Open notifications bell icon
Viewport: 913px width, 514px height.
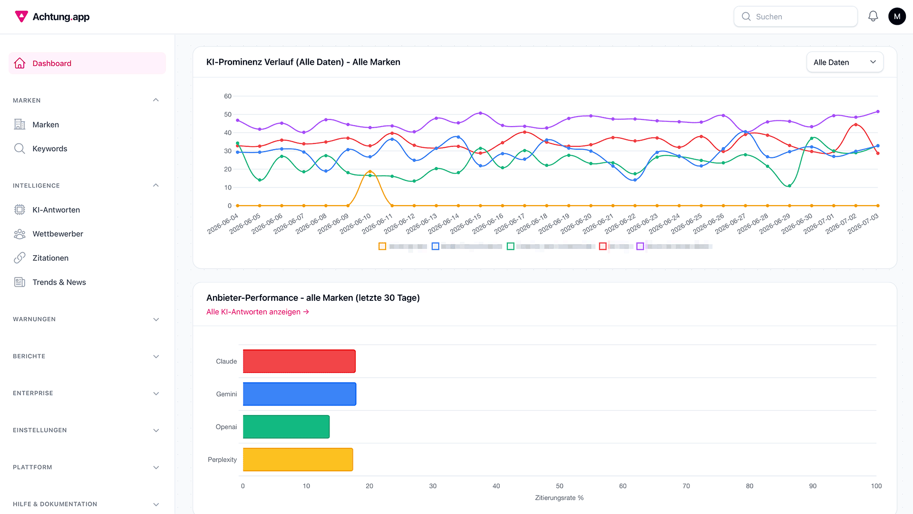pyautogui.click(x=873, y=17)
